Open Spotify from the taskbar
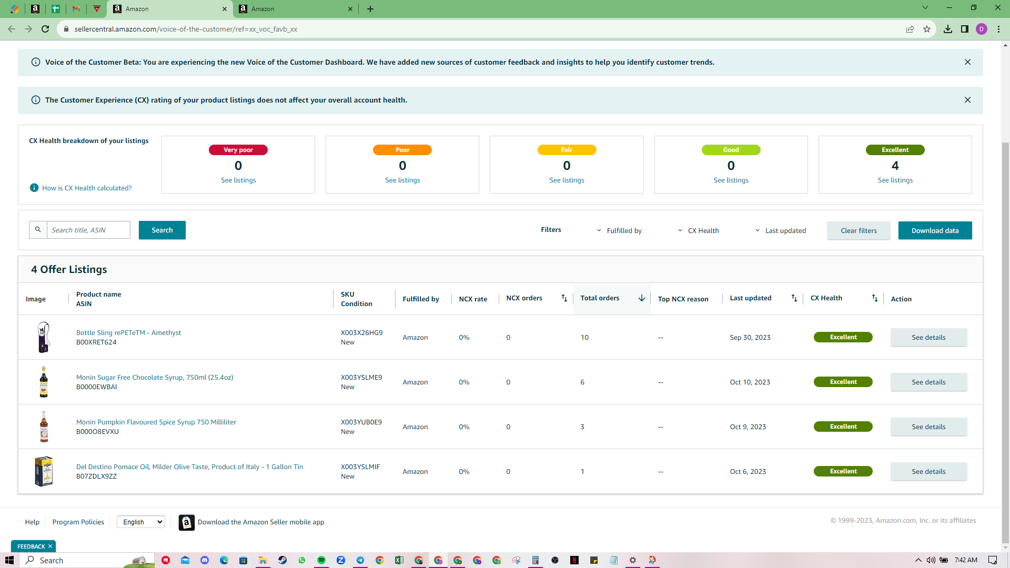 pyautogui.click(x=321, y=560)
